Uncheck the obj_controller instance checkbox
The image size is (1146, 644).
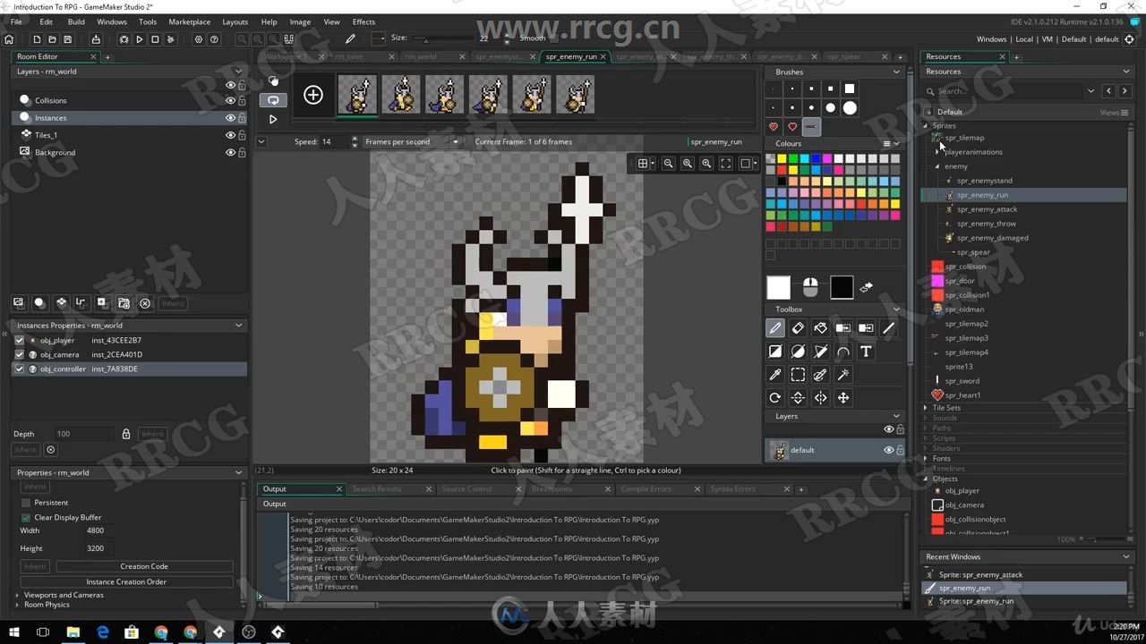pos(20,369)
